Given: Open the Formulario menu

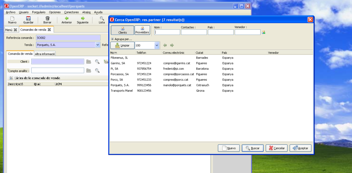Looking at the screenshot, I should [39, 12].
